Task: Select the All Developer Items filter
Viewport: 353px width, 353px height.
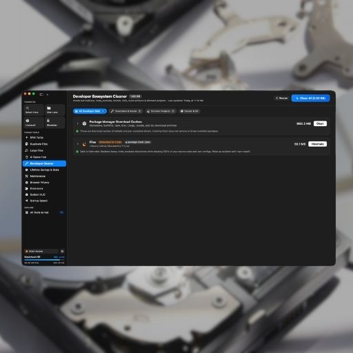Action: click(90, 111)
